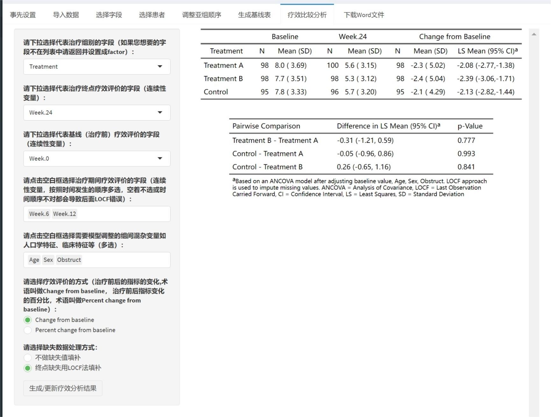Click the p-value 0.993
551x417 pixels.
(466, 154)
